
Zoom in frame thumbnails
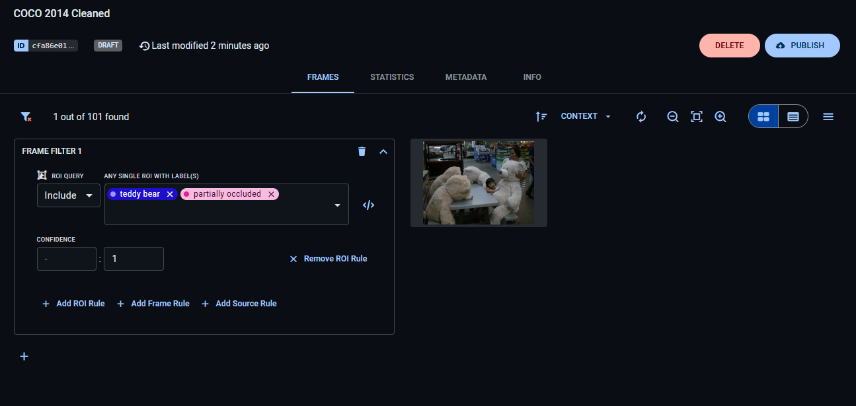(x=720, y=117)
